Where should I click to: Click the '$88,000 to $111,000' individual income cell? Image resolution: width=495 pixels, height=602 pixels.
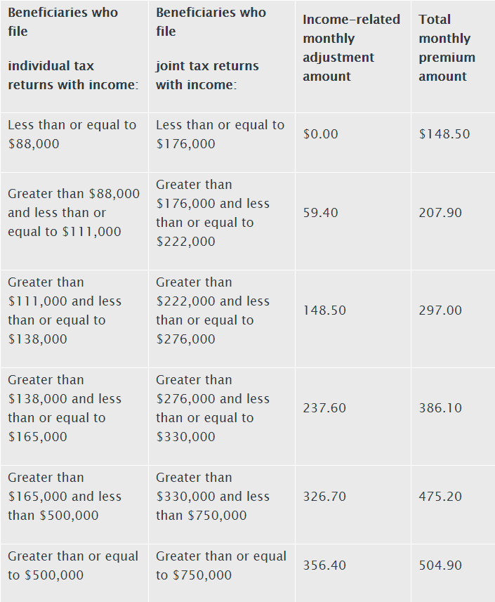pyautogui.click(x=73, y=212)
